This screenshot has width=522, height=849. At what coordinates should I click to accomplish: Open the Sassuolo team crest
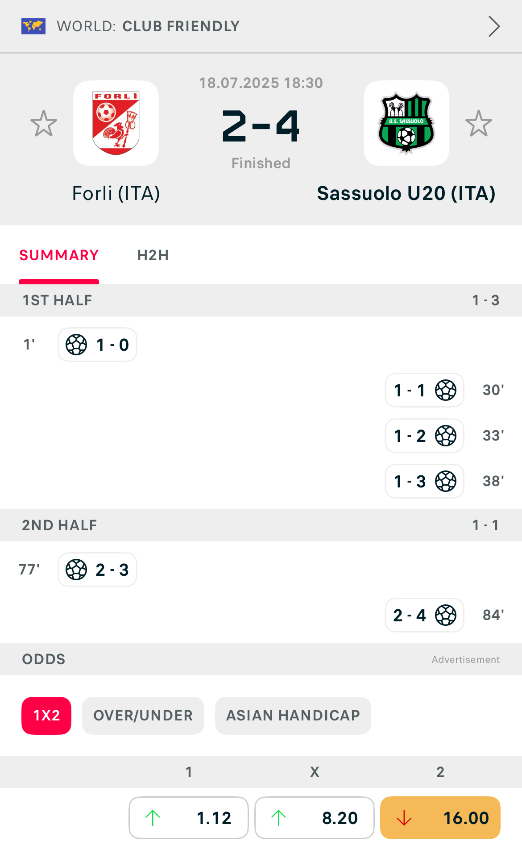[406, 123]
